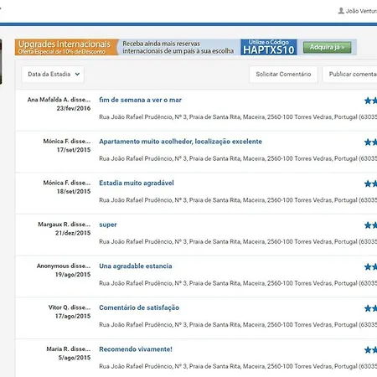Click the green Adquira já button
The height and width of the screenshot is (377, 377).
pyautogui.click(x=327, y=48)
